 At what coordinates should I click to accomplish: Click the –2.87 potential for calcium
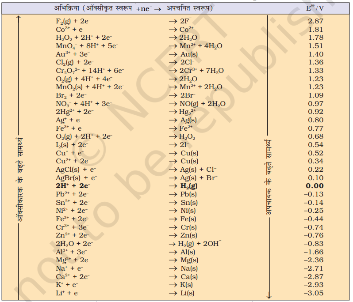[314, 276]
